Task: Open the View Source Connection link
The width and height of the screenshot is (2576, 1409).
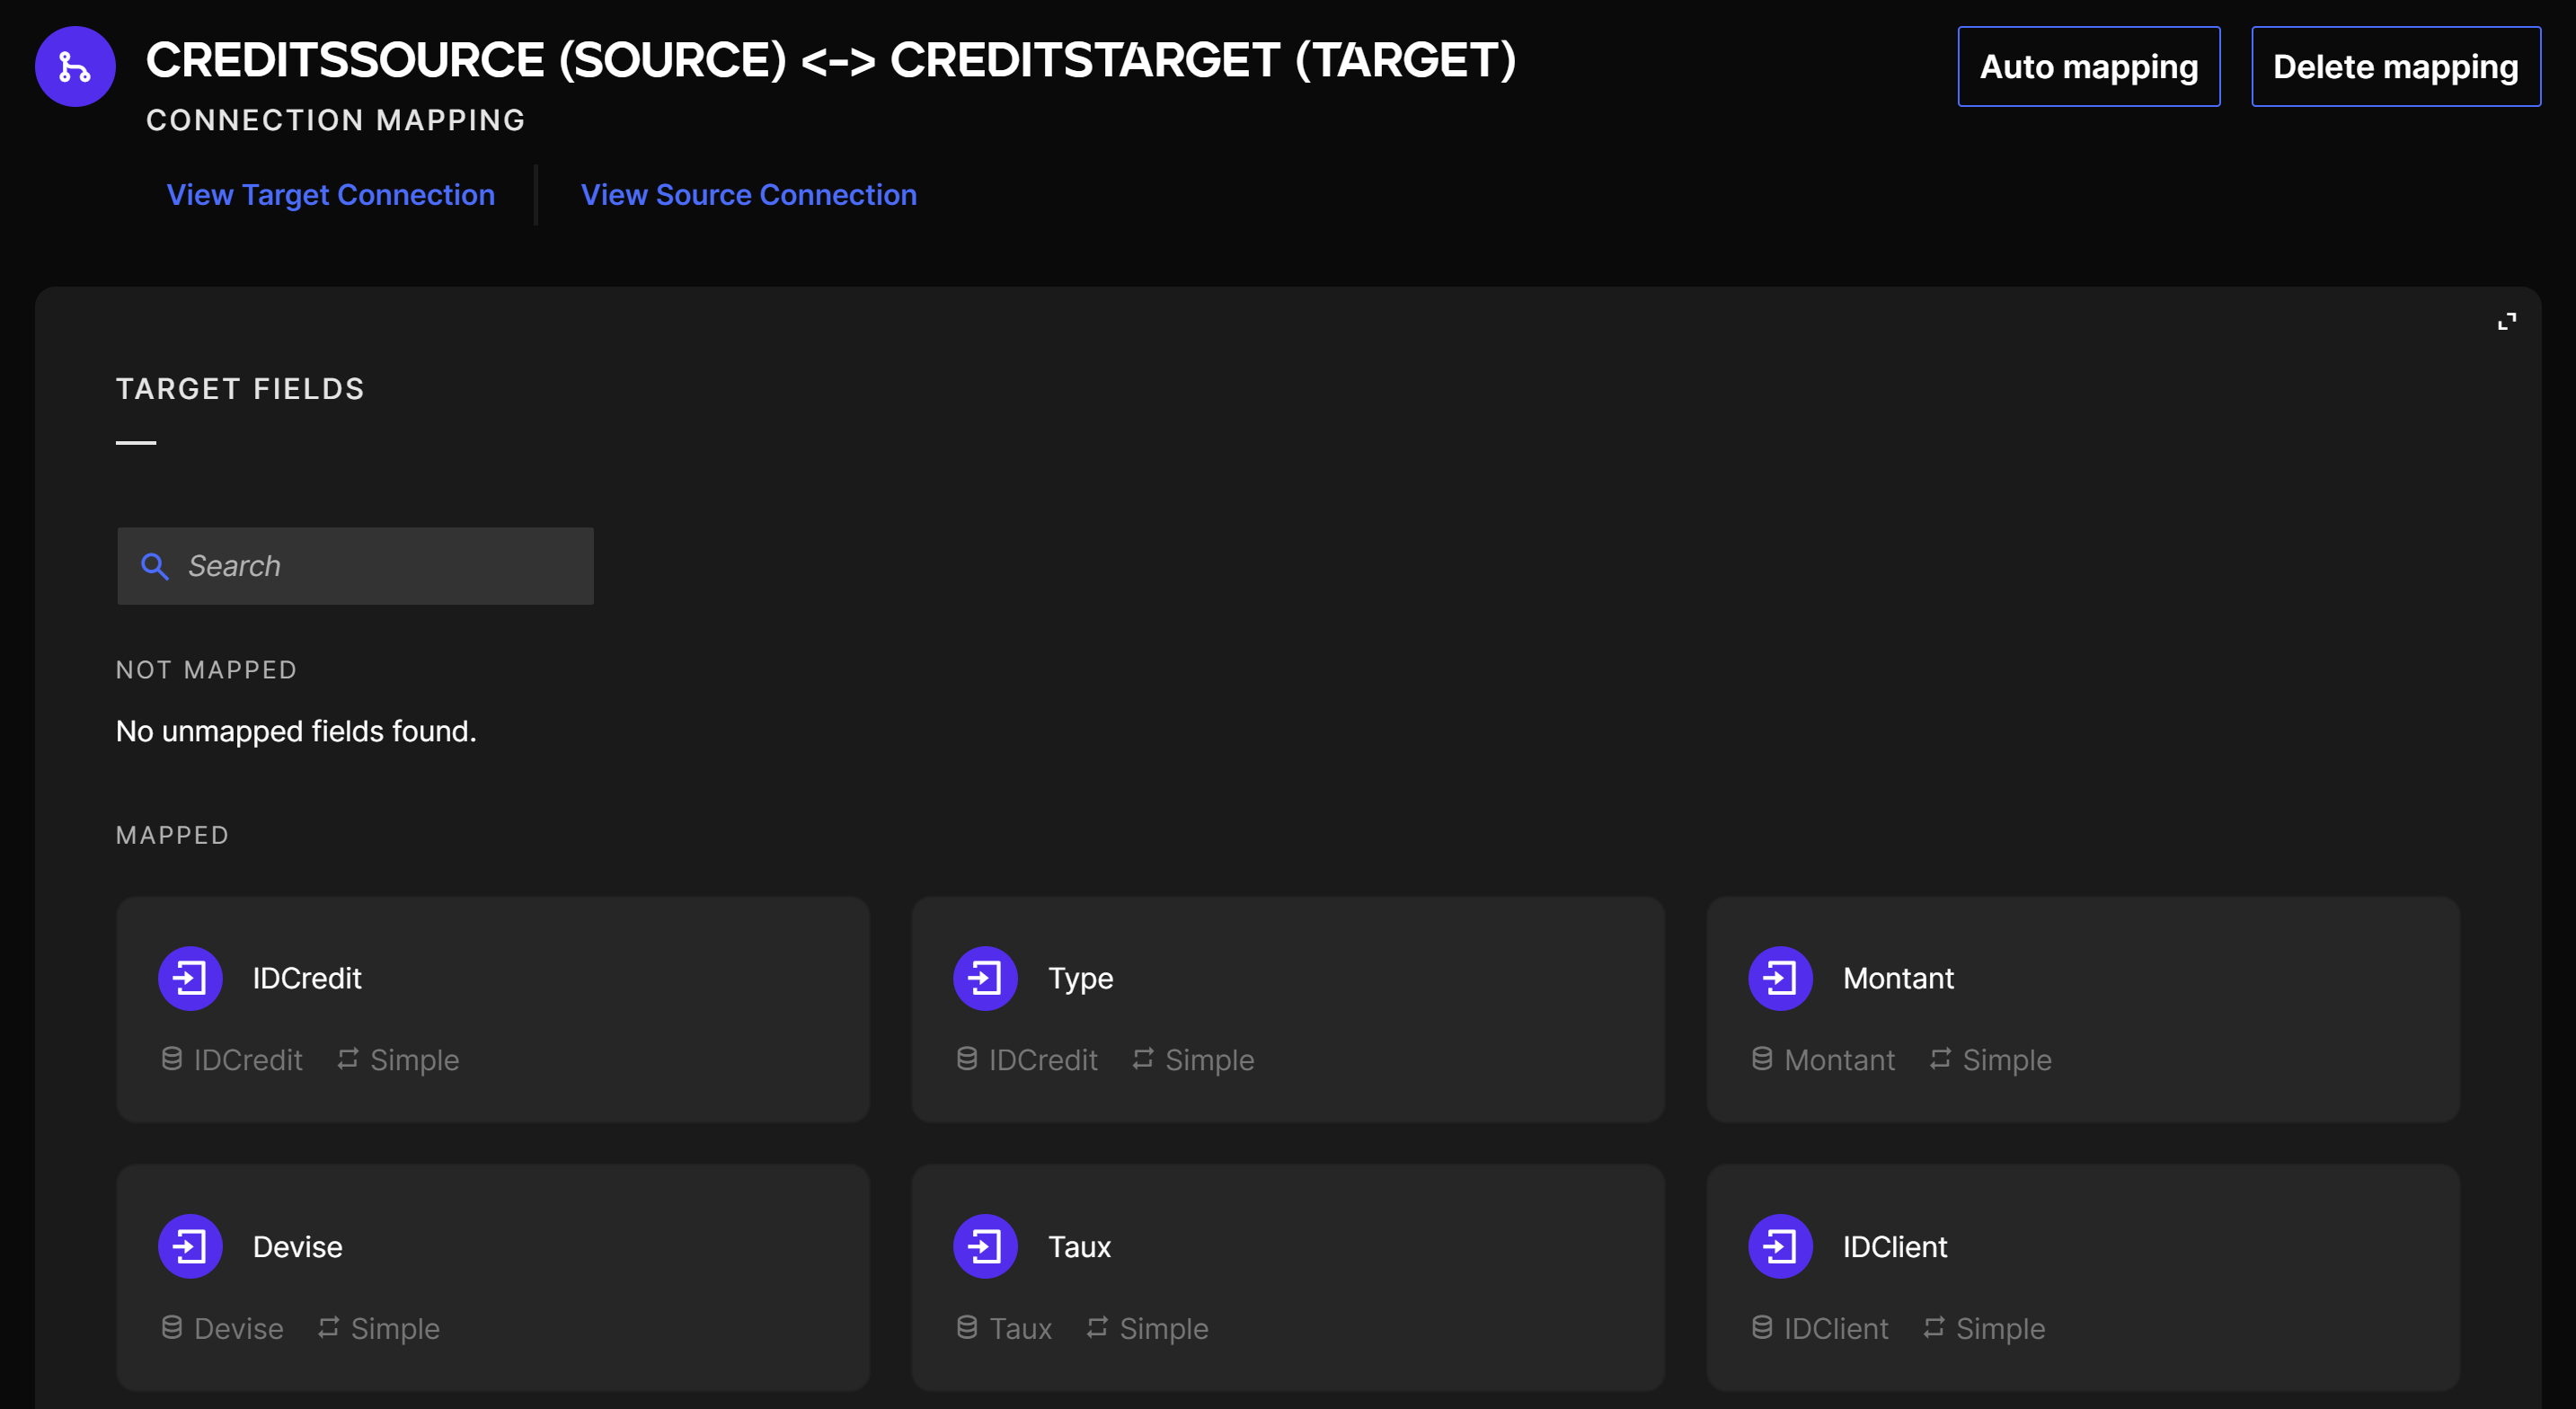Action: (x=748, y=195)
